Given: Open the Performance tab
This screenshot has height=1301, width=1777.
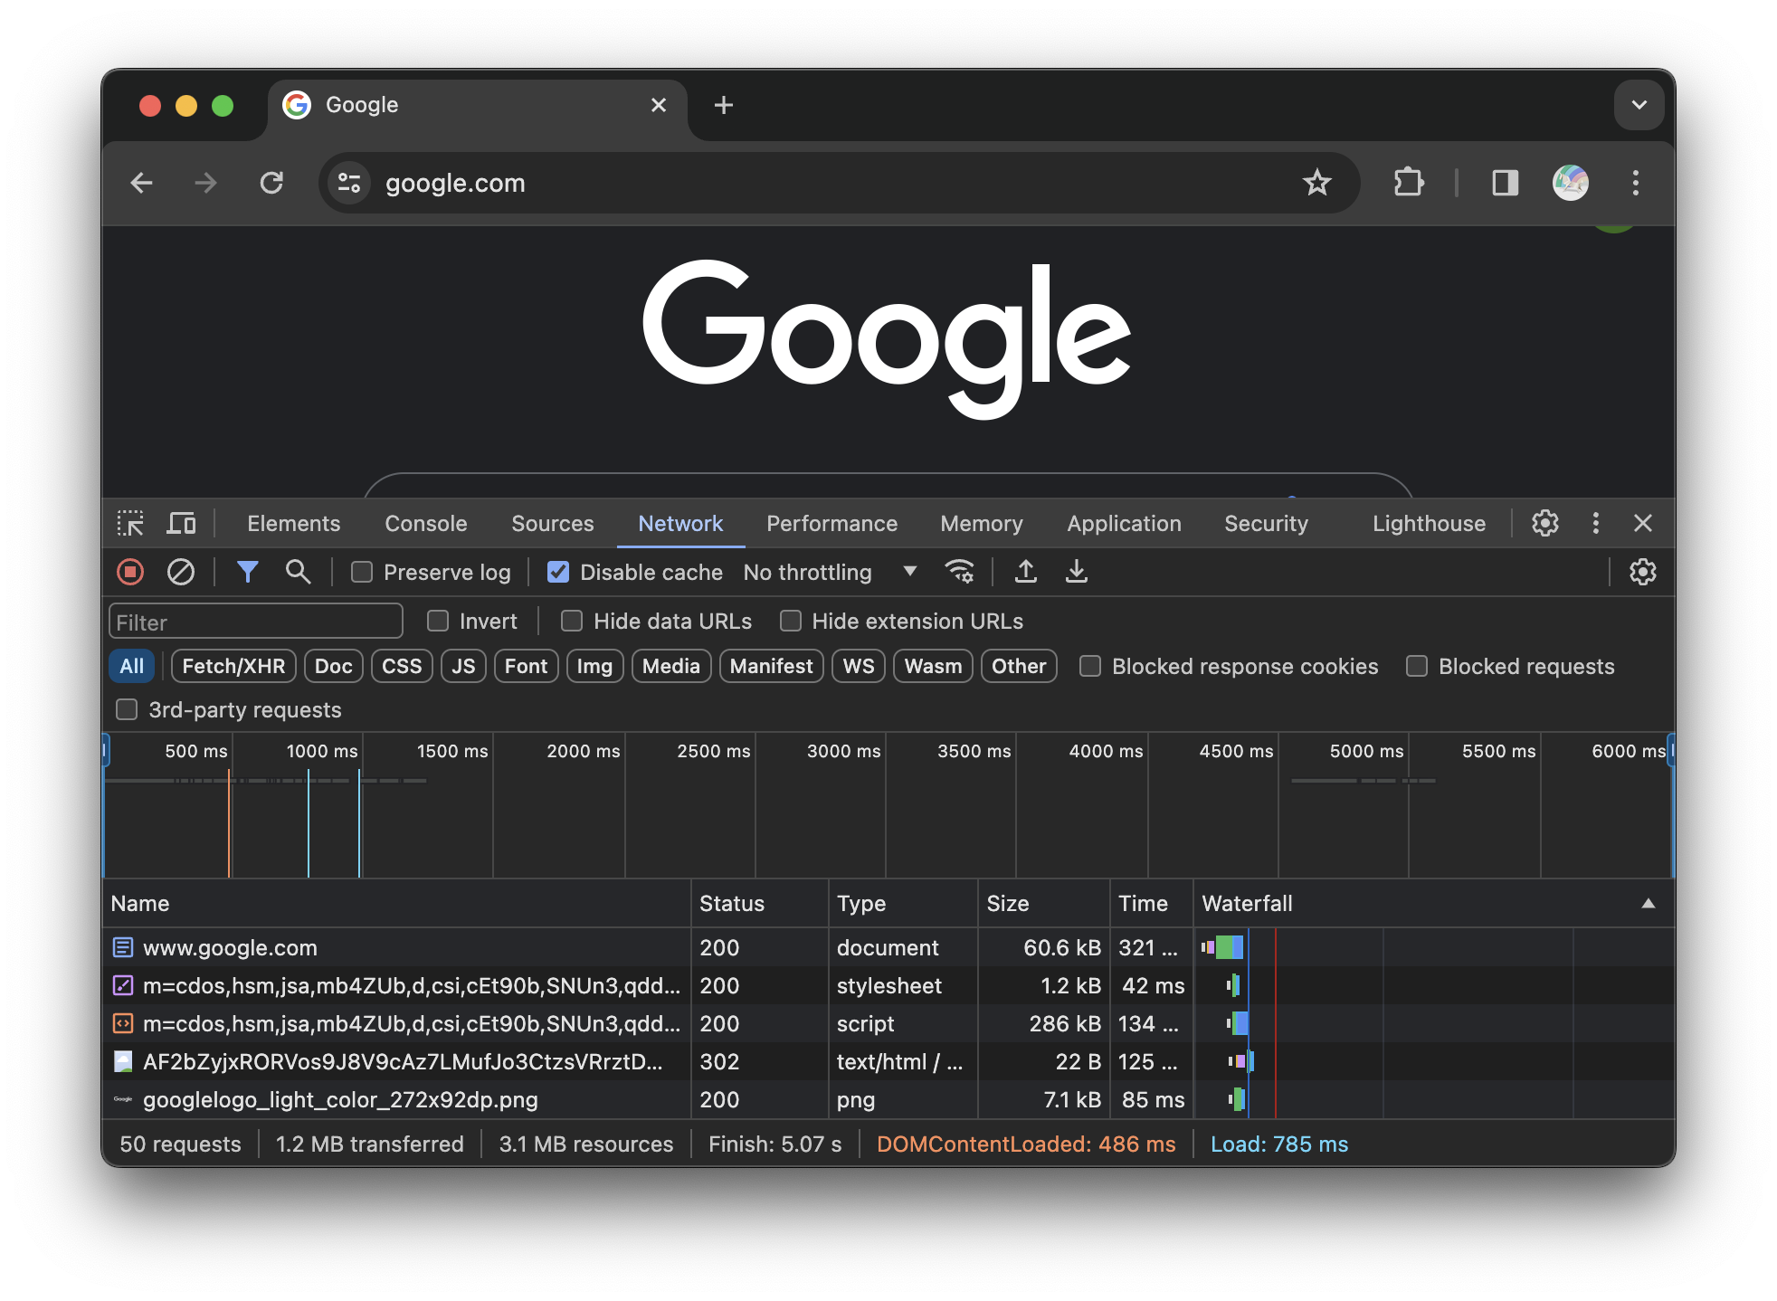Looking at the screenshot, I should pos(831,523).
